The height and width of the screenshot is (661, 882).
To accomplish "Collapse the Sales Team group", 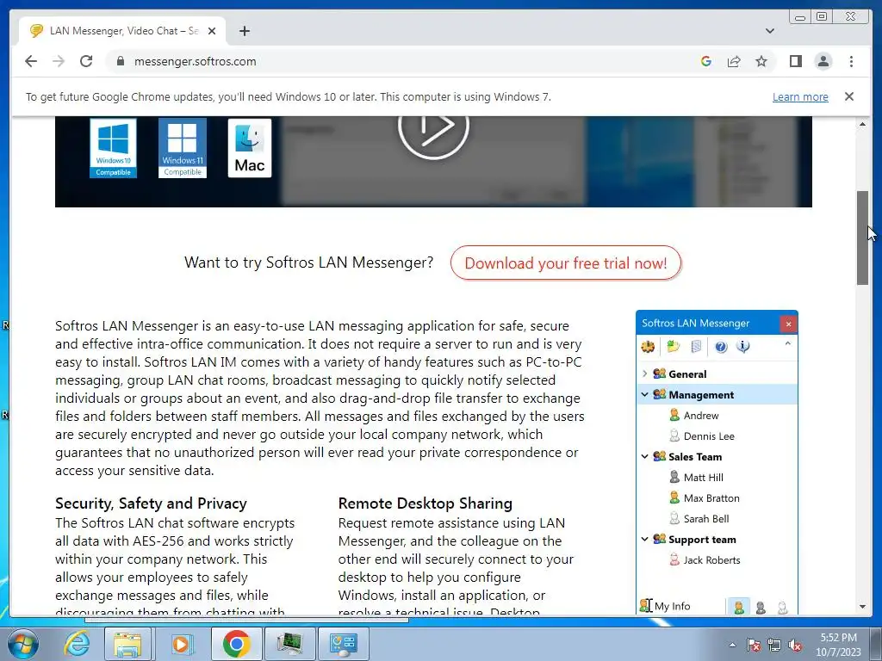I will coord(644,456).
